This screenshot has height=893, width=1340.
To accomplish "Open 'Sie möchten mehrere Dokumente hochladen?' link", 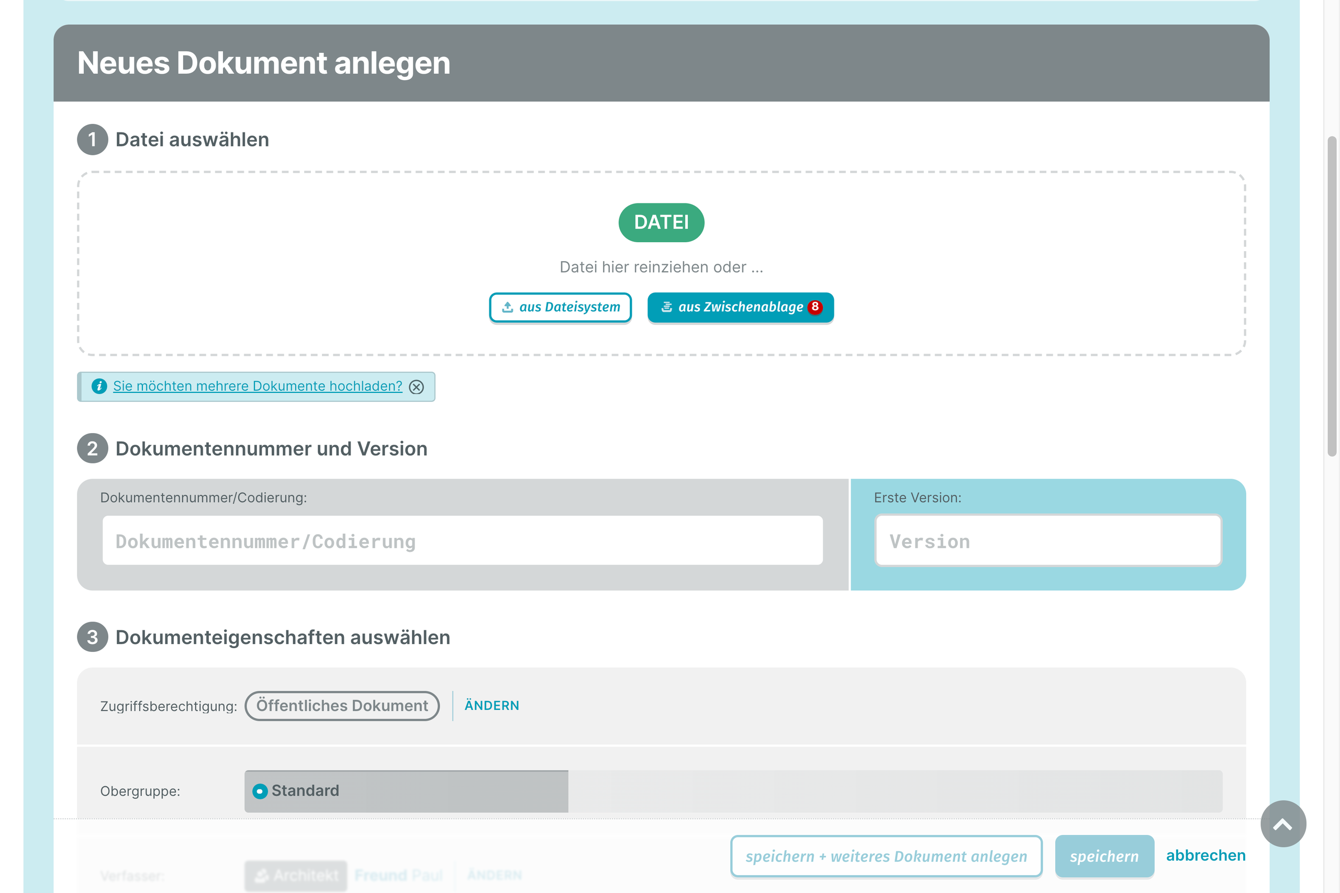I will point(258,386).
